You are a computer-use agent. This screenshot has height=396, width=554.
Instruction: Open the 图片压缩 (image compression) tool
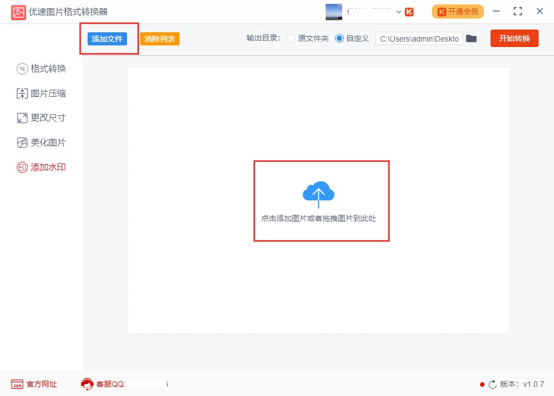pyautogui.click(x=41, y=93)
